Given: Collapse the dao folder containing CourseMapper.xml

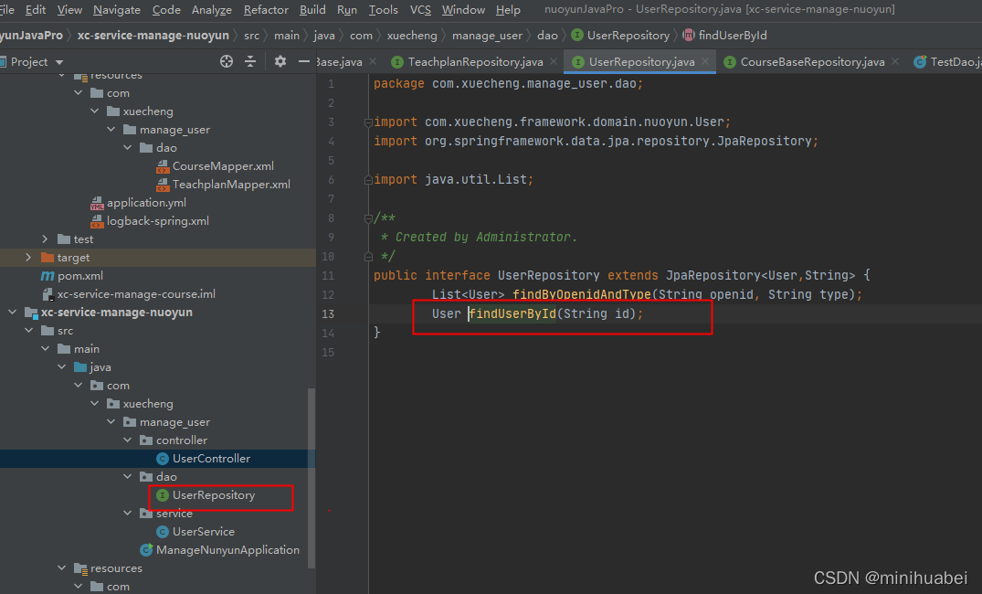Looking at the screenshot, I should 128,148.
